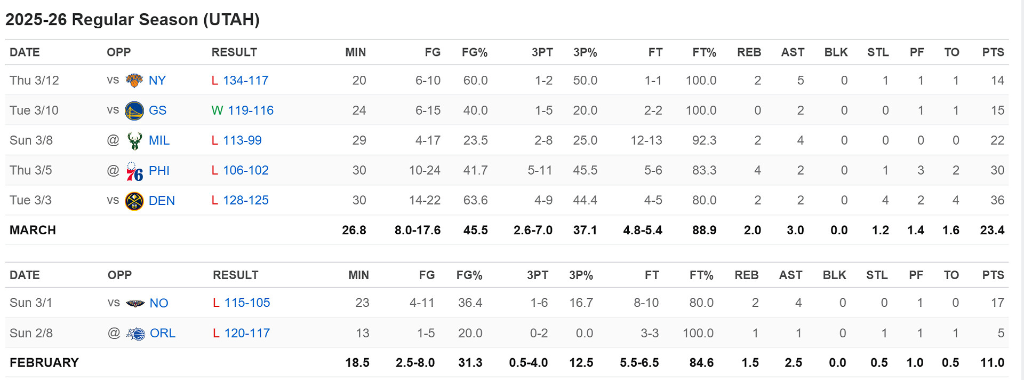Open the 128-125 Denver game result
Viewport: 1024px width, 380px height.
tap(245, 200)
